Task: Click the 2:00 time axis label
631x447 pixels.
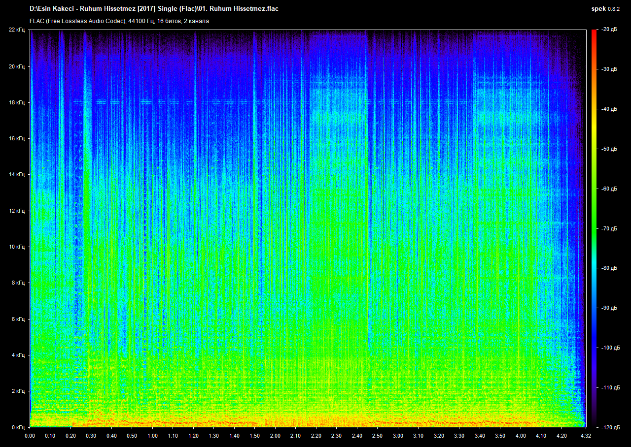Action: coord(275,436)
